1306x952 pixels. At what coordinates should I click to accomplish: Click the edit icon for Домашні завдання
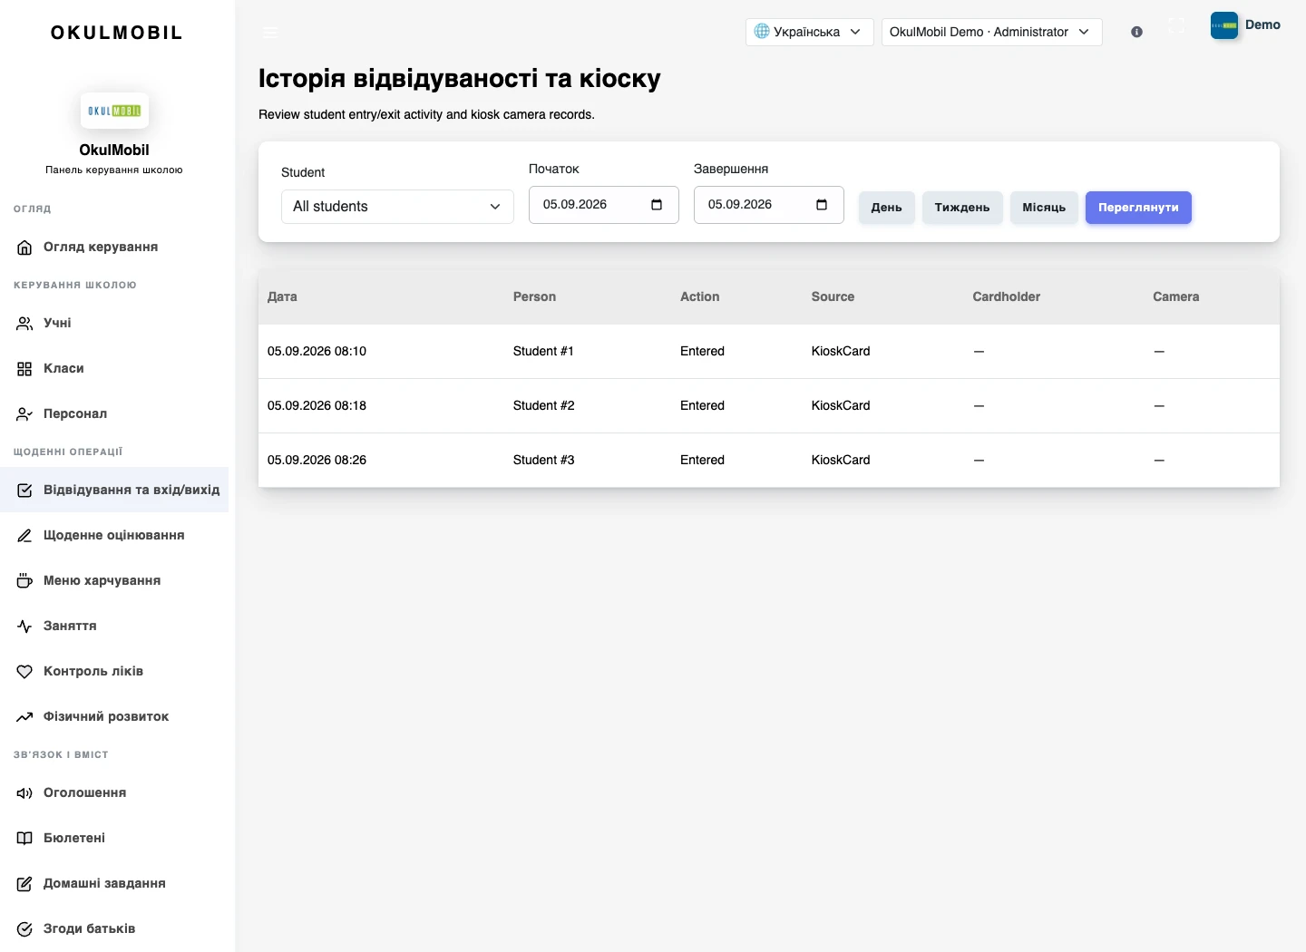click(24, 883)
